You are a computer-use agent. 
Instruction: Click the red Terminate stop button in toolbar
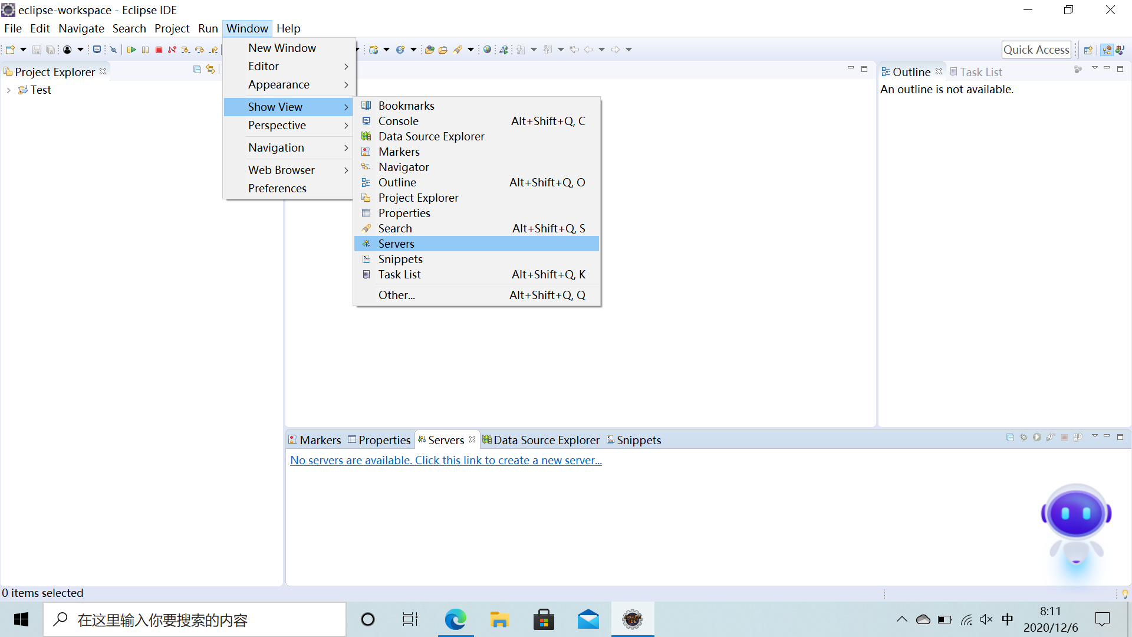pos(159,50)
